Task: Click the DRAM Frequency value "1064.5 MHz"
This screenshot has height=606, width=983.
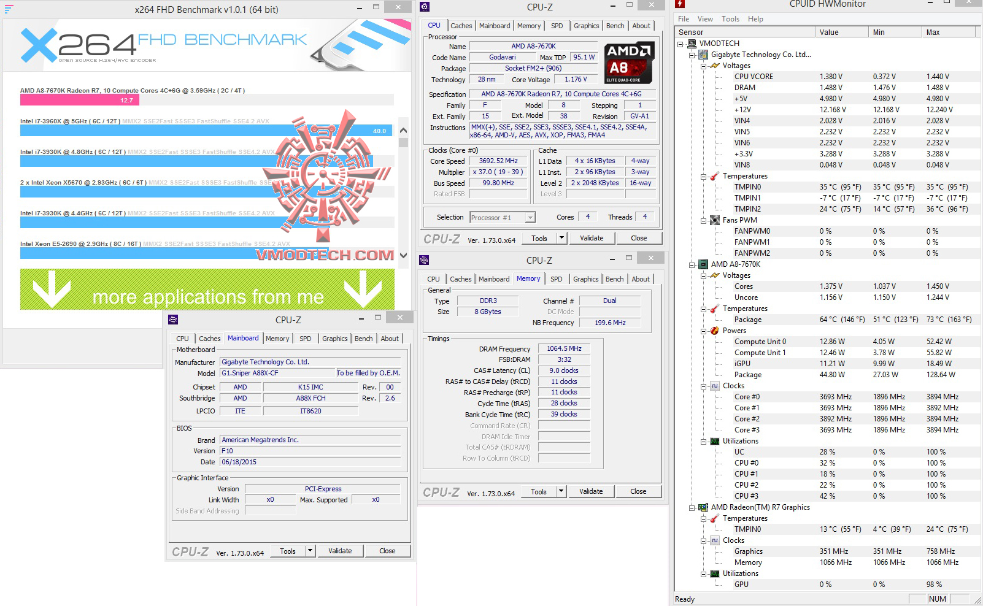Action: (565, 348)
